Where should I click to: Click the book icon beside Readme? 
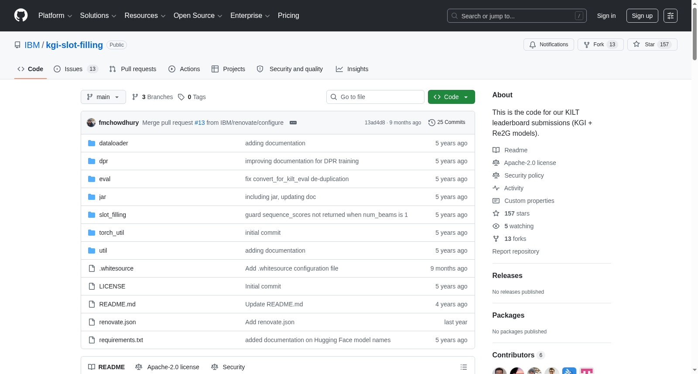point(496,150)
